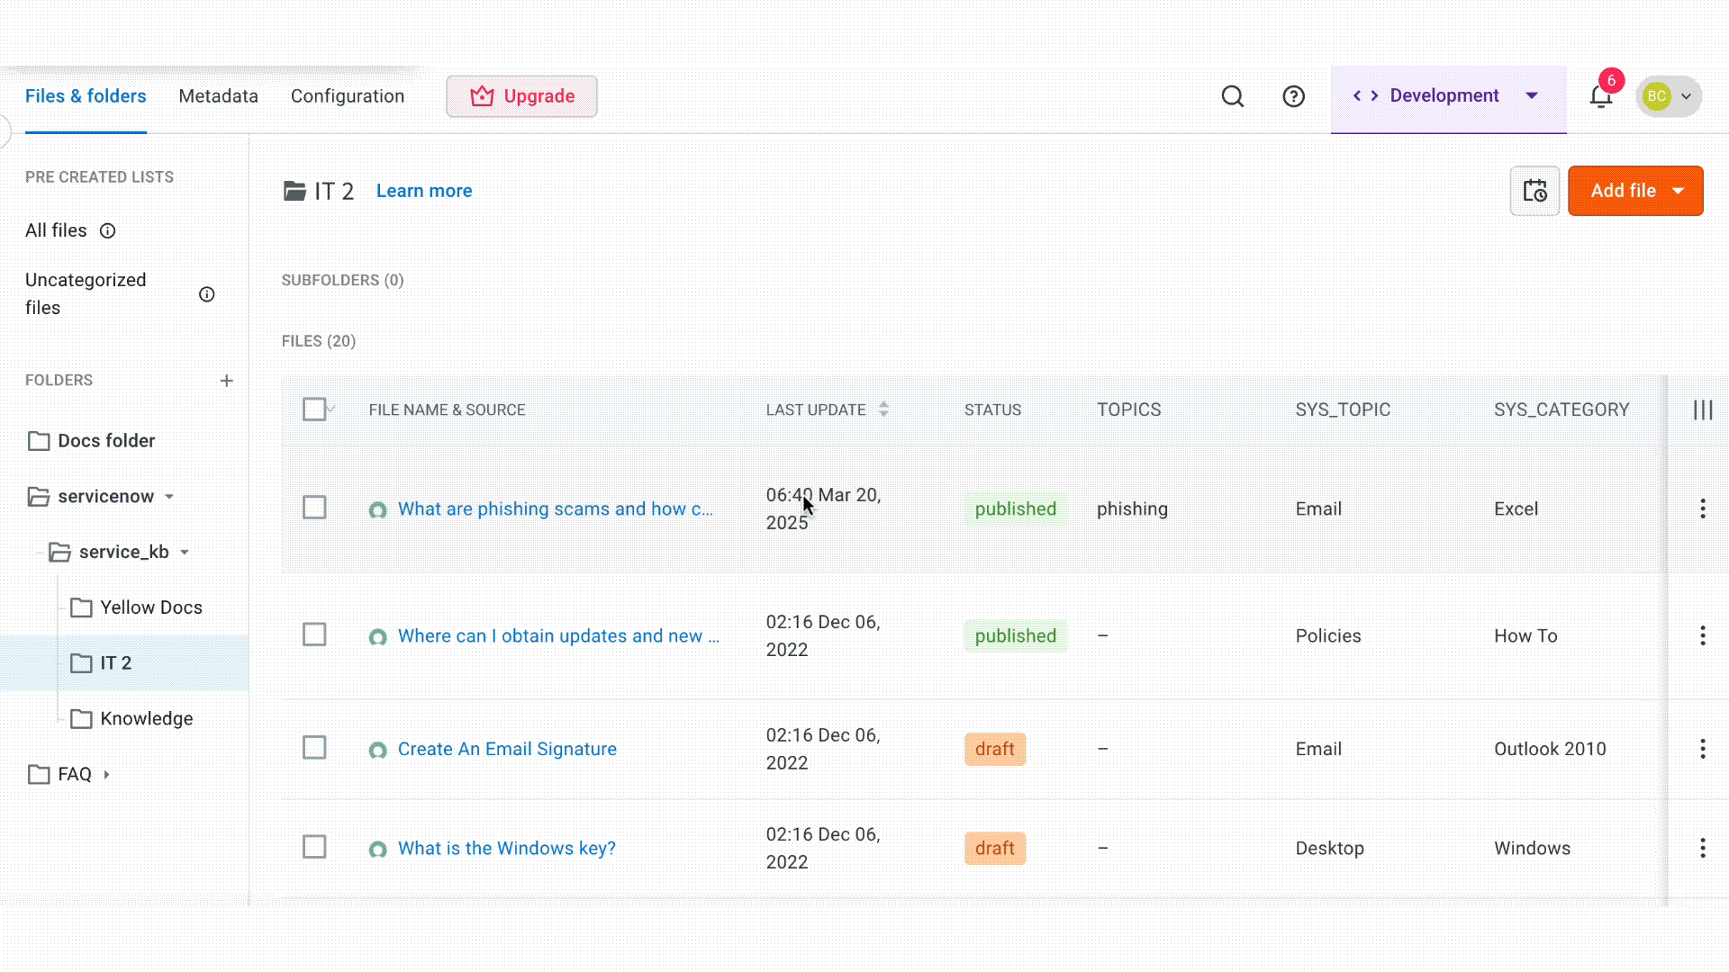Follow the Learn more link
Image resolution: width=1729 pixels, height=972 pixels.
coord(423,191)
